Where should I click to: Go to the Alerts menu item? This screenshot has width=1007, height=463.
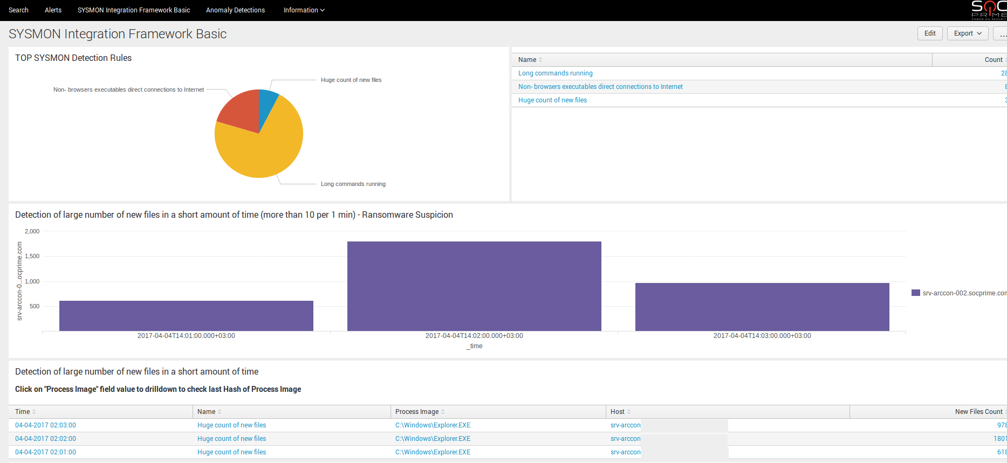[53, 10]
